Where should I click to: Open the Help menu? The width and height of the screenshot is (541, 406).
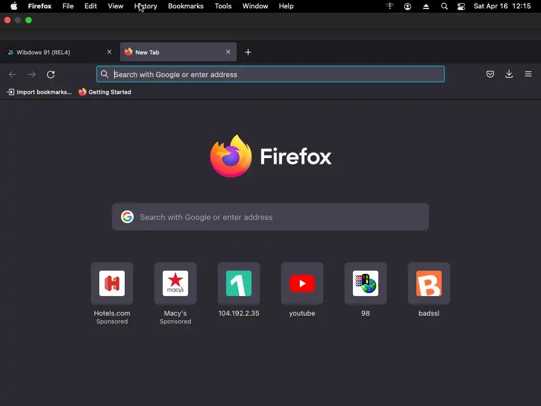pos(286,6)
